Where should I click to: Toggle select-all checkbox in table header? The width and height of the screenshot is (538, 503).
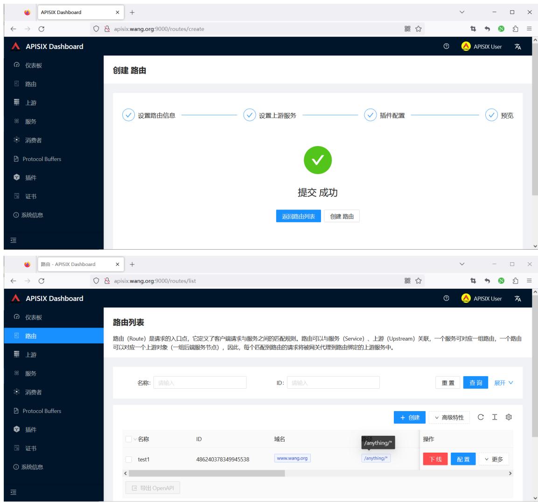[x=129, y=439]
